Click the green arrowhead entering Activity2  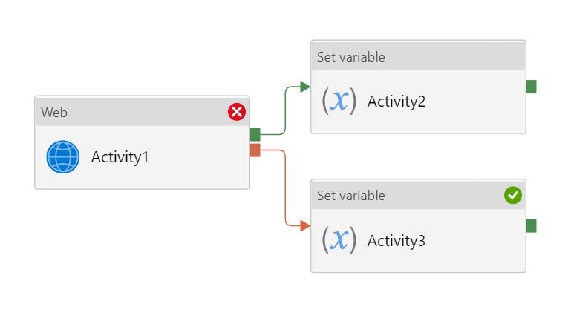(304, 87)
